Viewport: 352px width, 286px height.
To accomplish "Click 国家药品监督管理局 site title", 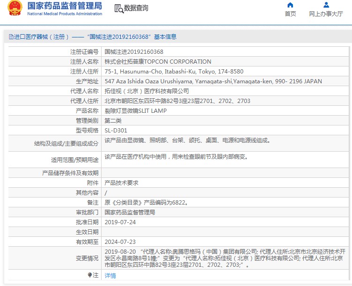I will (65, 6).
